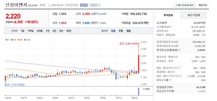Click the 시가 1,865 value

63,23
